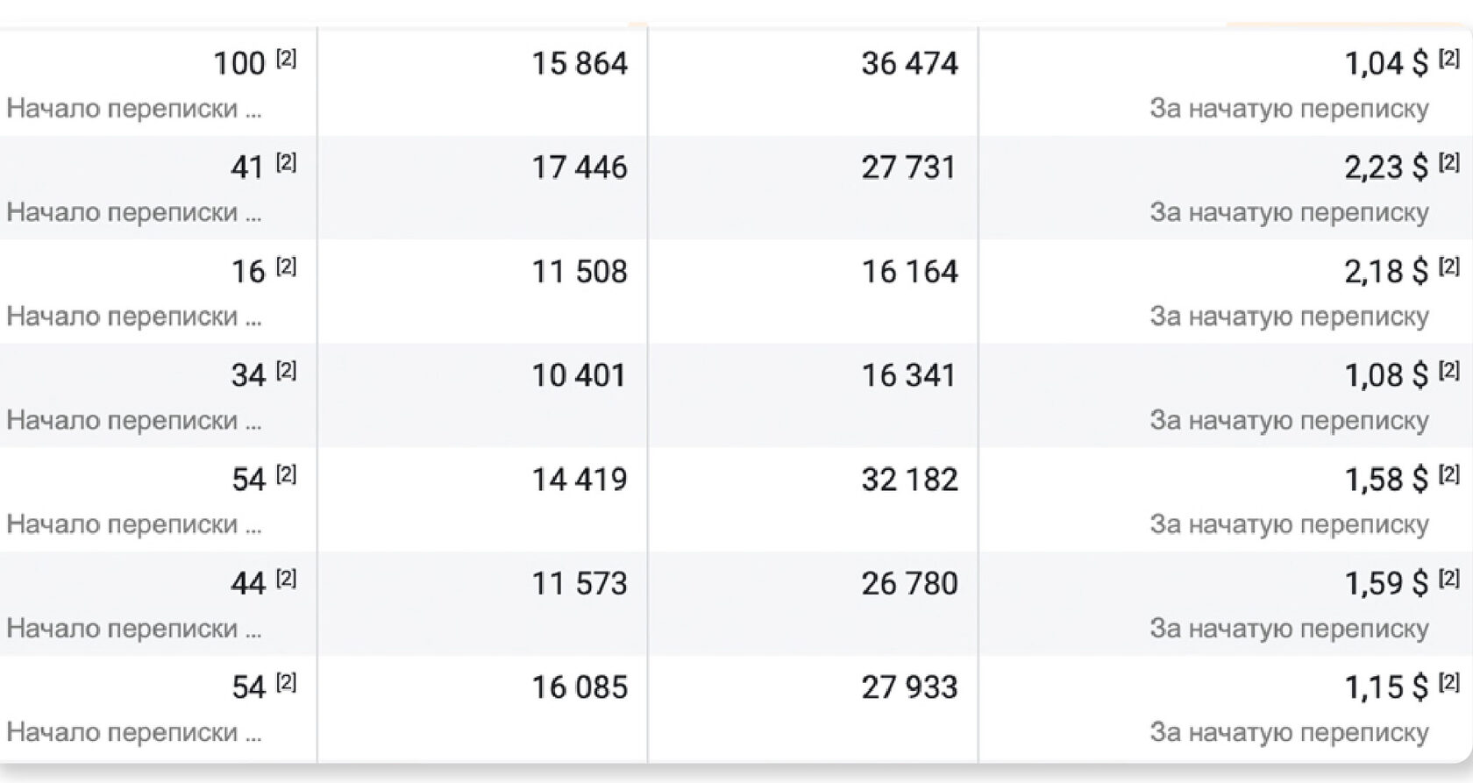Image resolution: width=1473 pixels, height=783 pixels.
Task: Open footnote [2] next to 1,04 $
Action: [1449, 59]
